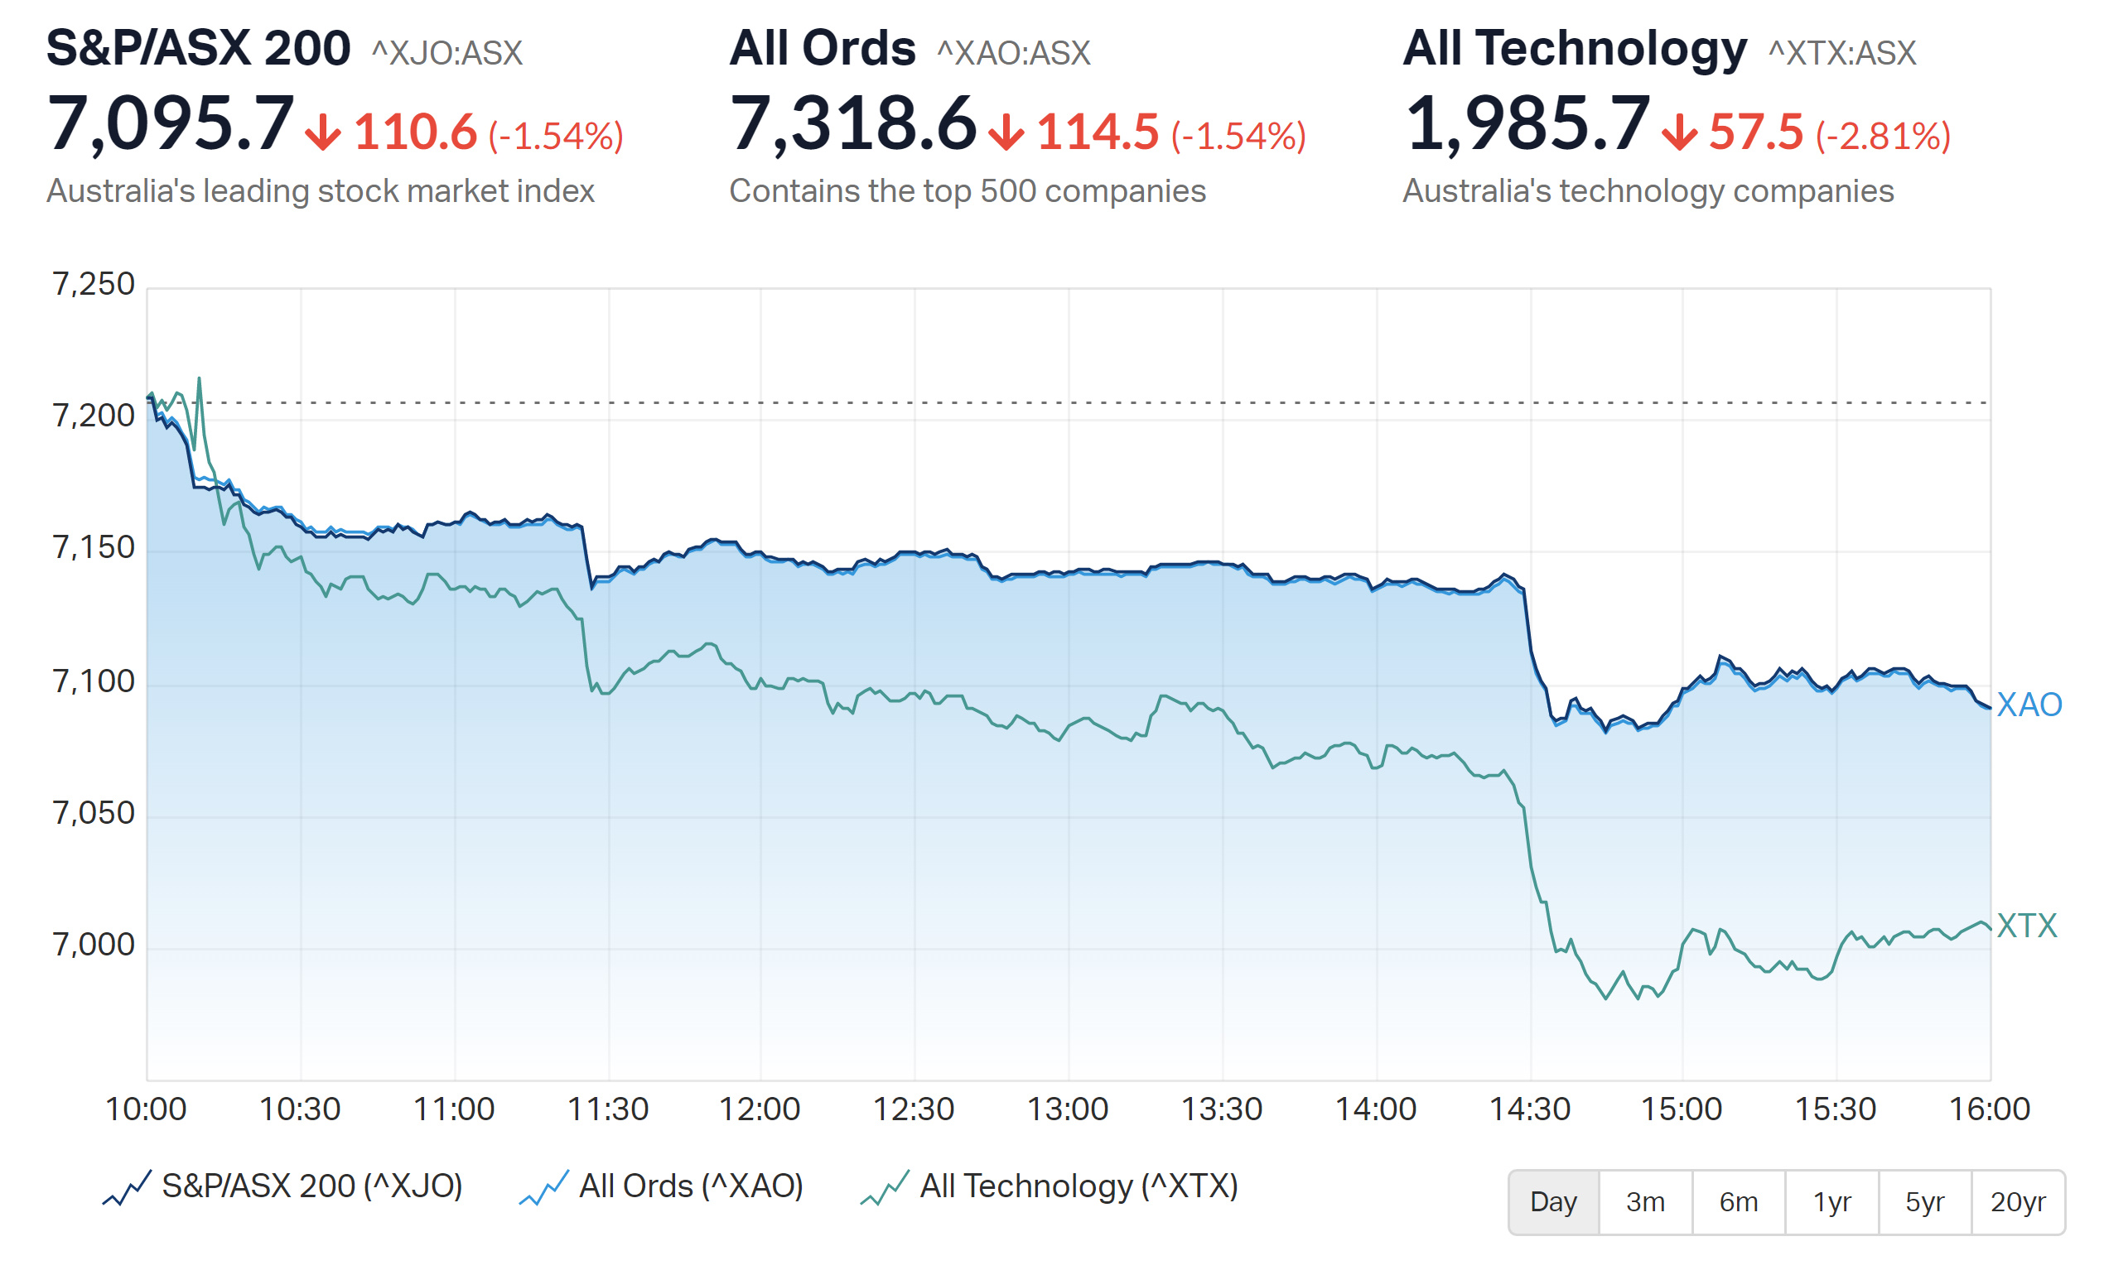2104x1275 pixels.
Task: Click the red down arrow beside 114.5
Action: (1006, 133)
